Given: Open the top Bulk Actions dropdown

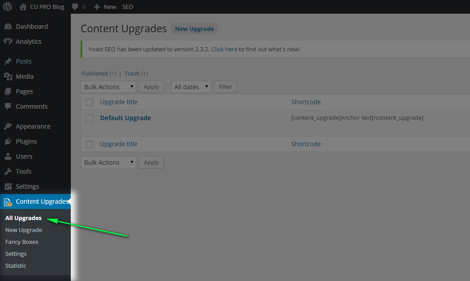Looking at the screenshot, I should point(108,87).
